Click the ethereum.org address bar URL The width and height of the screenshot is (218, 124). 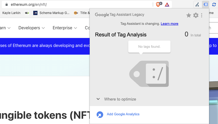29,4
